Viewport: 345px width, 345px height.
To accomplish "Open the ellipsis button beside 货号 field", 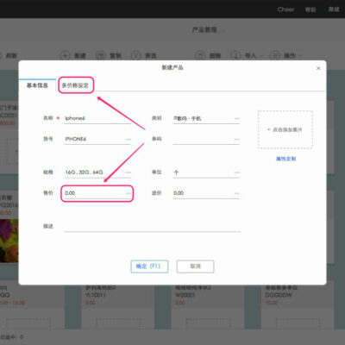I will coord(128,139).
